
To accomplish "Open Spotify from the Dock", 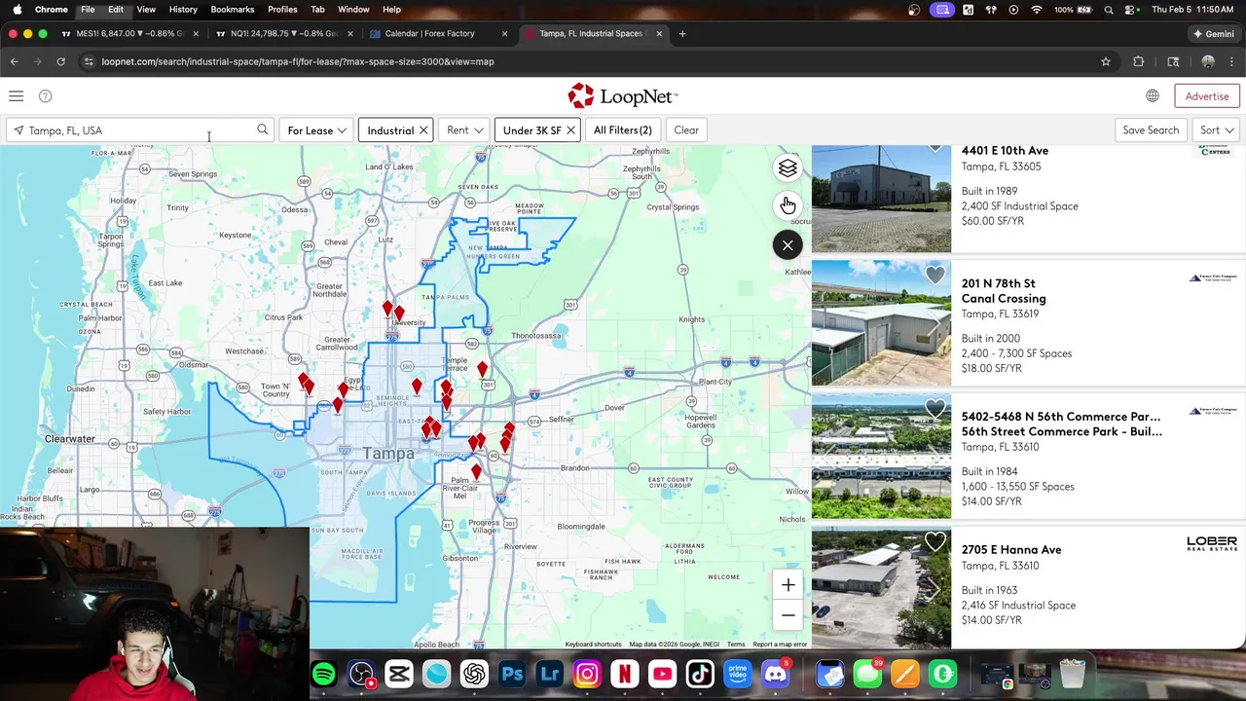I will click(x=324, y=674).
